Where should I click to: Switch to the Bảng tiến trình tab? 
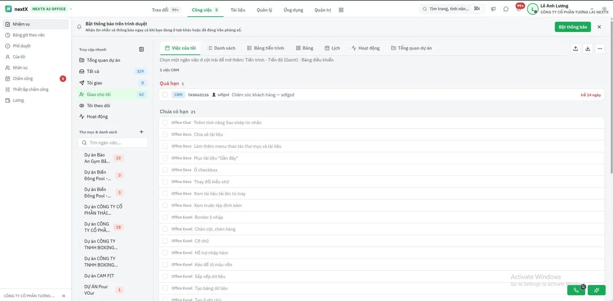click(x=266, y=48)
